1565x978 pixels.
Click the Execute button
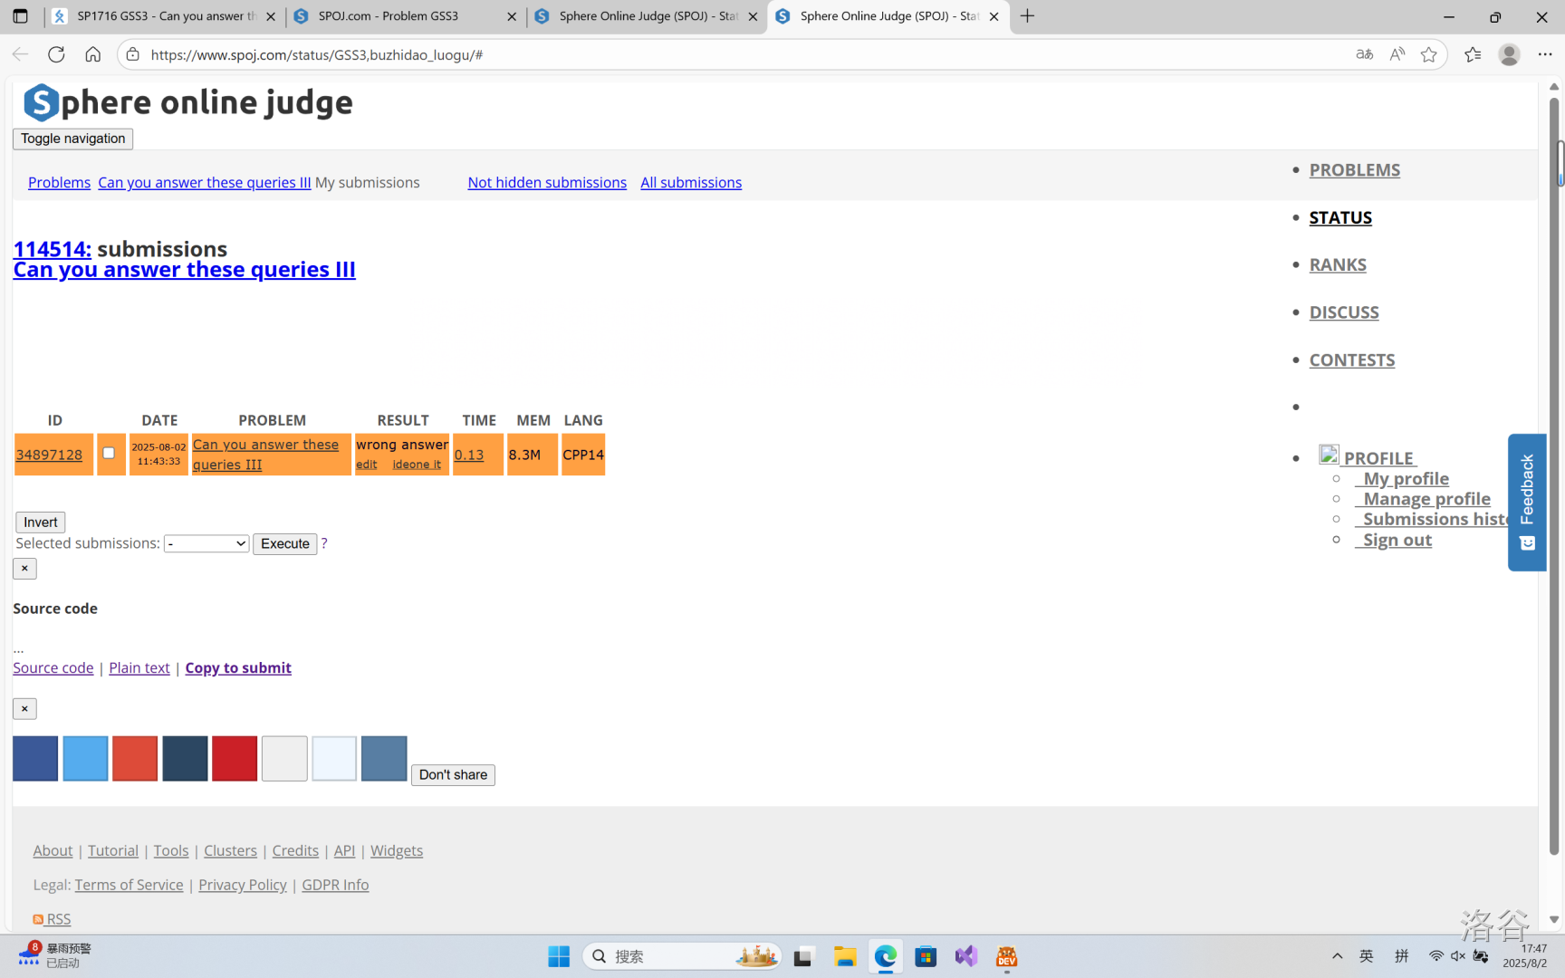pyautogui.click(x=285, y=543)
